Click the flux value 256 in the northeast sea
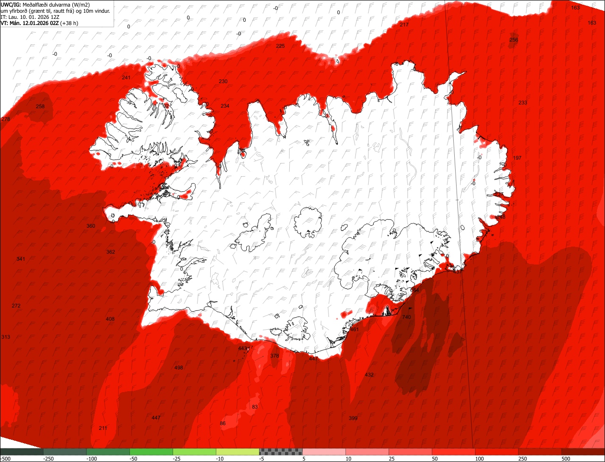 point(514,40)
